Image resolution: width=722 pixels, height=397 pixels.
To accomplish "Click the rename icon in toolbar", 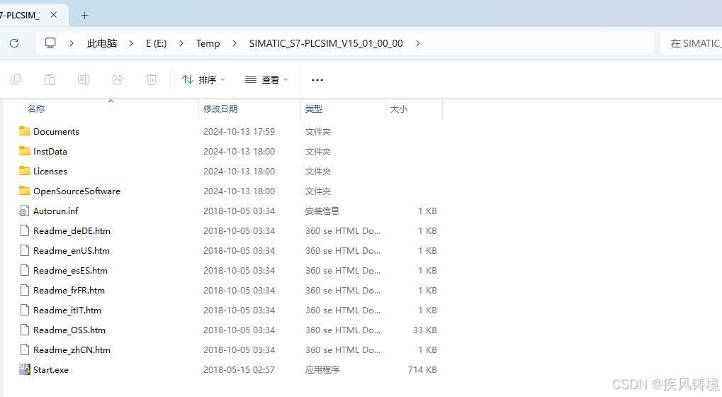I will pyautogui.click(x=84, y=79).
